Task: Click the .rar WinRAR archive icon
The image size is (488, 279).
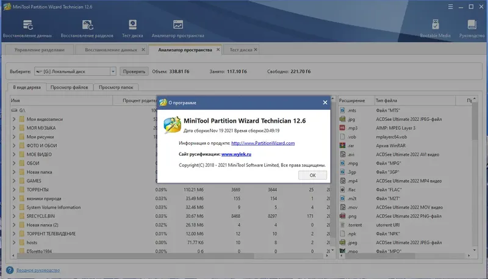Action: [342, 145]
